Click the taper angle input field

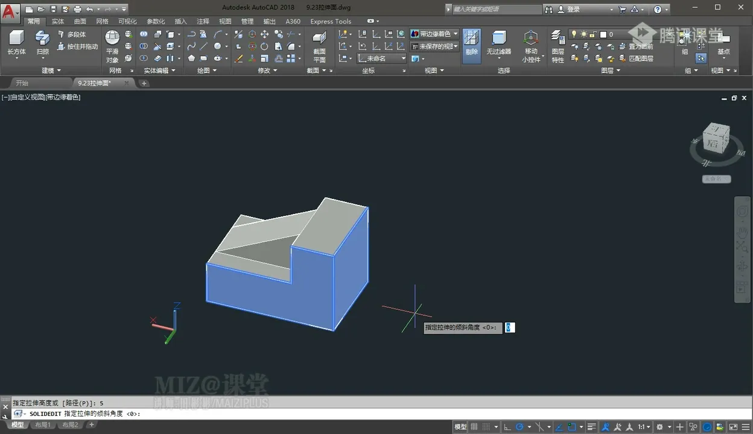tap(510, 327)
